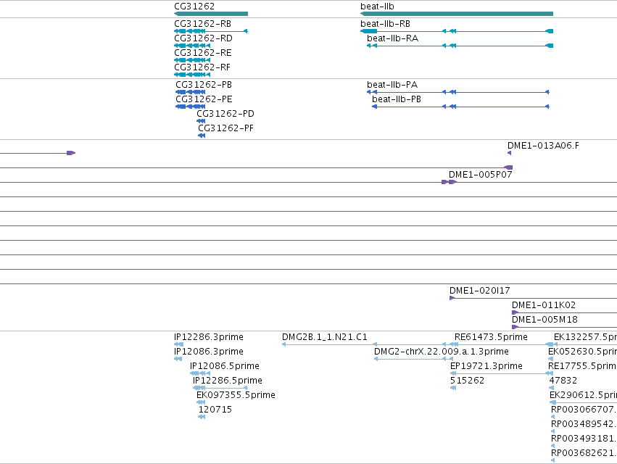Click the beat-IIb-PA protein label
This screenshot has height=464, width=617.
[392, 85]
